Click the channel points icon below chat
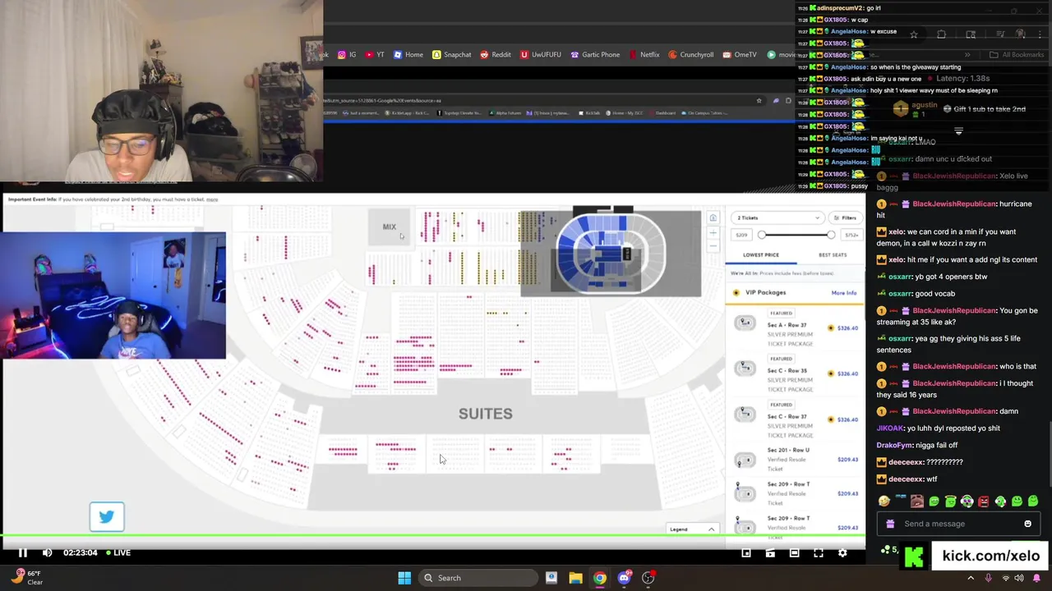This screenshot has width=1052, height=591. pyautogui.click(x=884, y=549)
